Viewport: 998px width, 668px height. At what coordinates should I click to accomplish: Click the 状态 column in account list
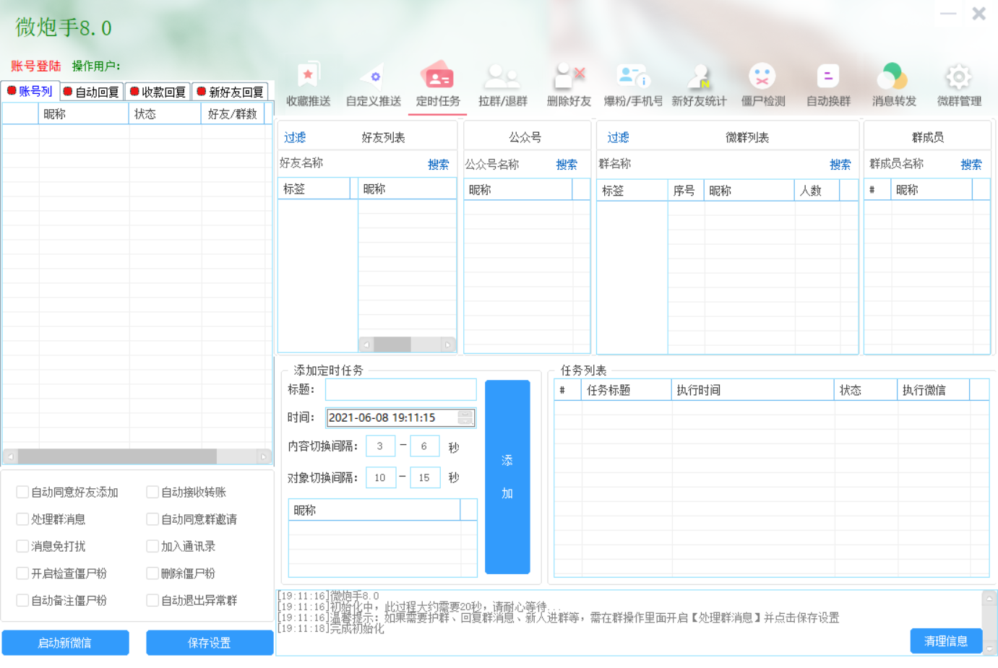coord(165,114)
